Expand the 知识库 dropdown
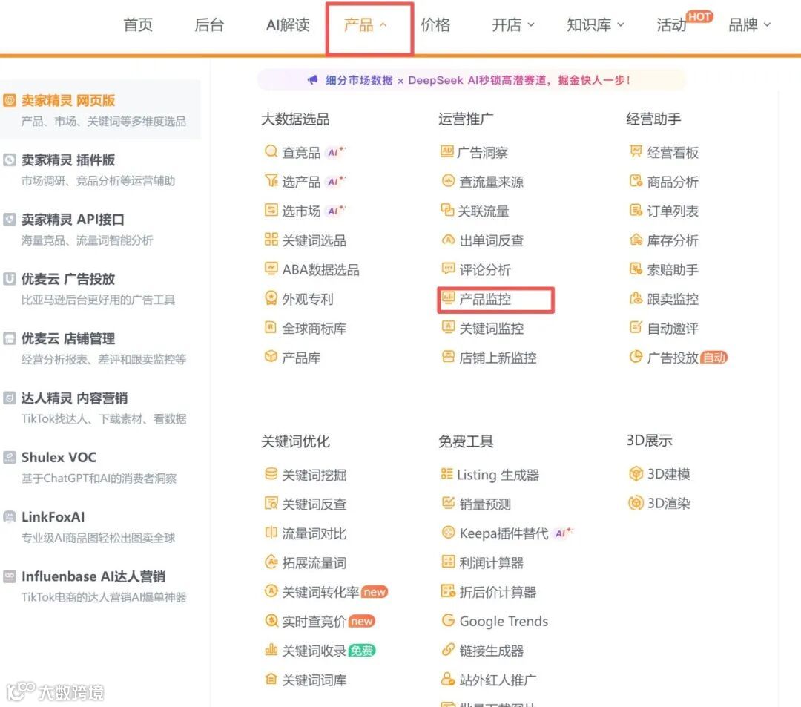This screenshot has height=707, width=801. pos(595,24)
